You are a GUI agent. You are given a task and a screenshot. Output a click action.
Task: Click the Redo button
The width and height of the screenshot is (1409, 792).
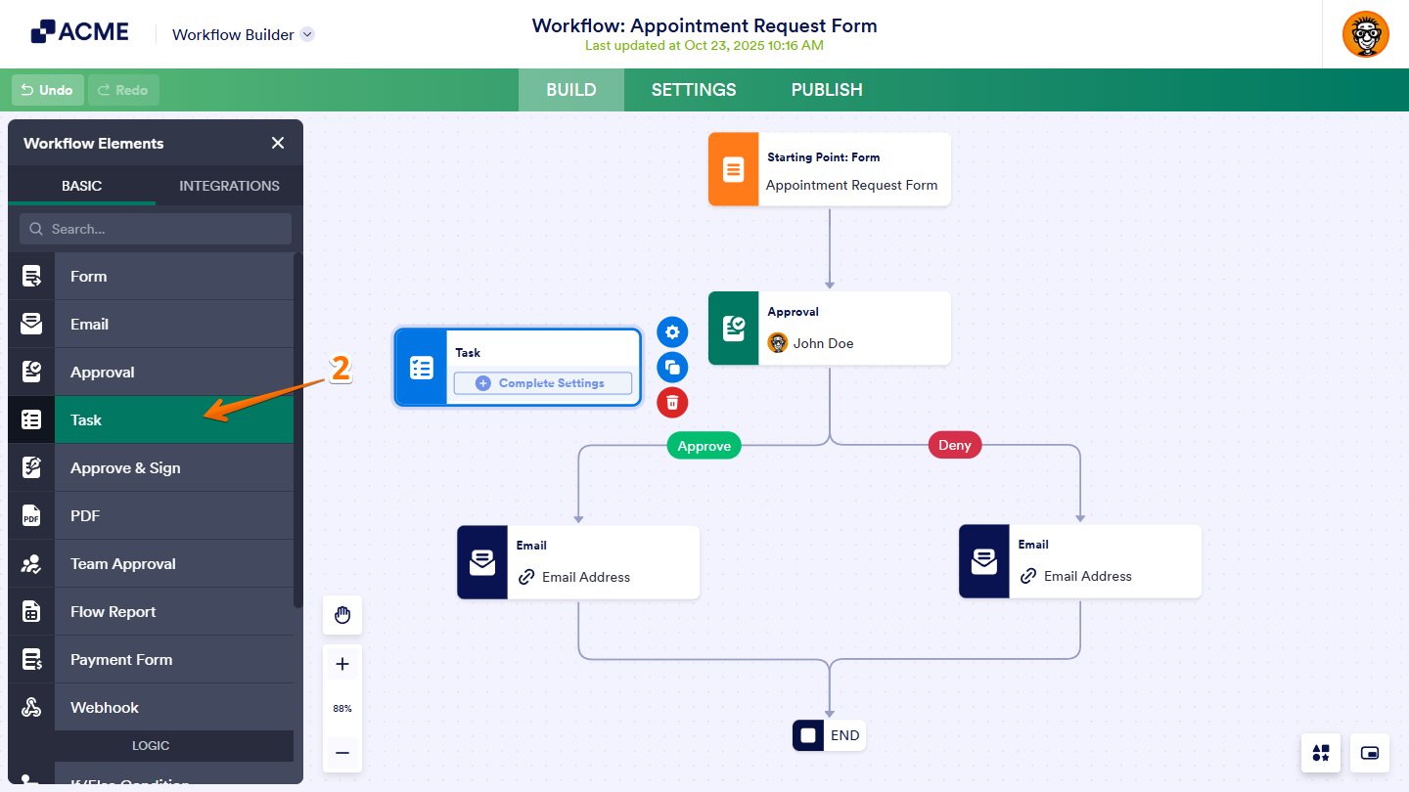123,90
